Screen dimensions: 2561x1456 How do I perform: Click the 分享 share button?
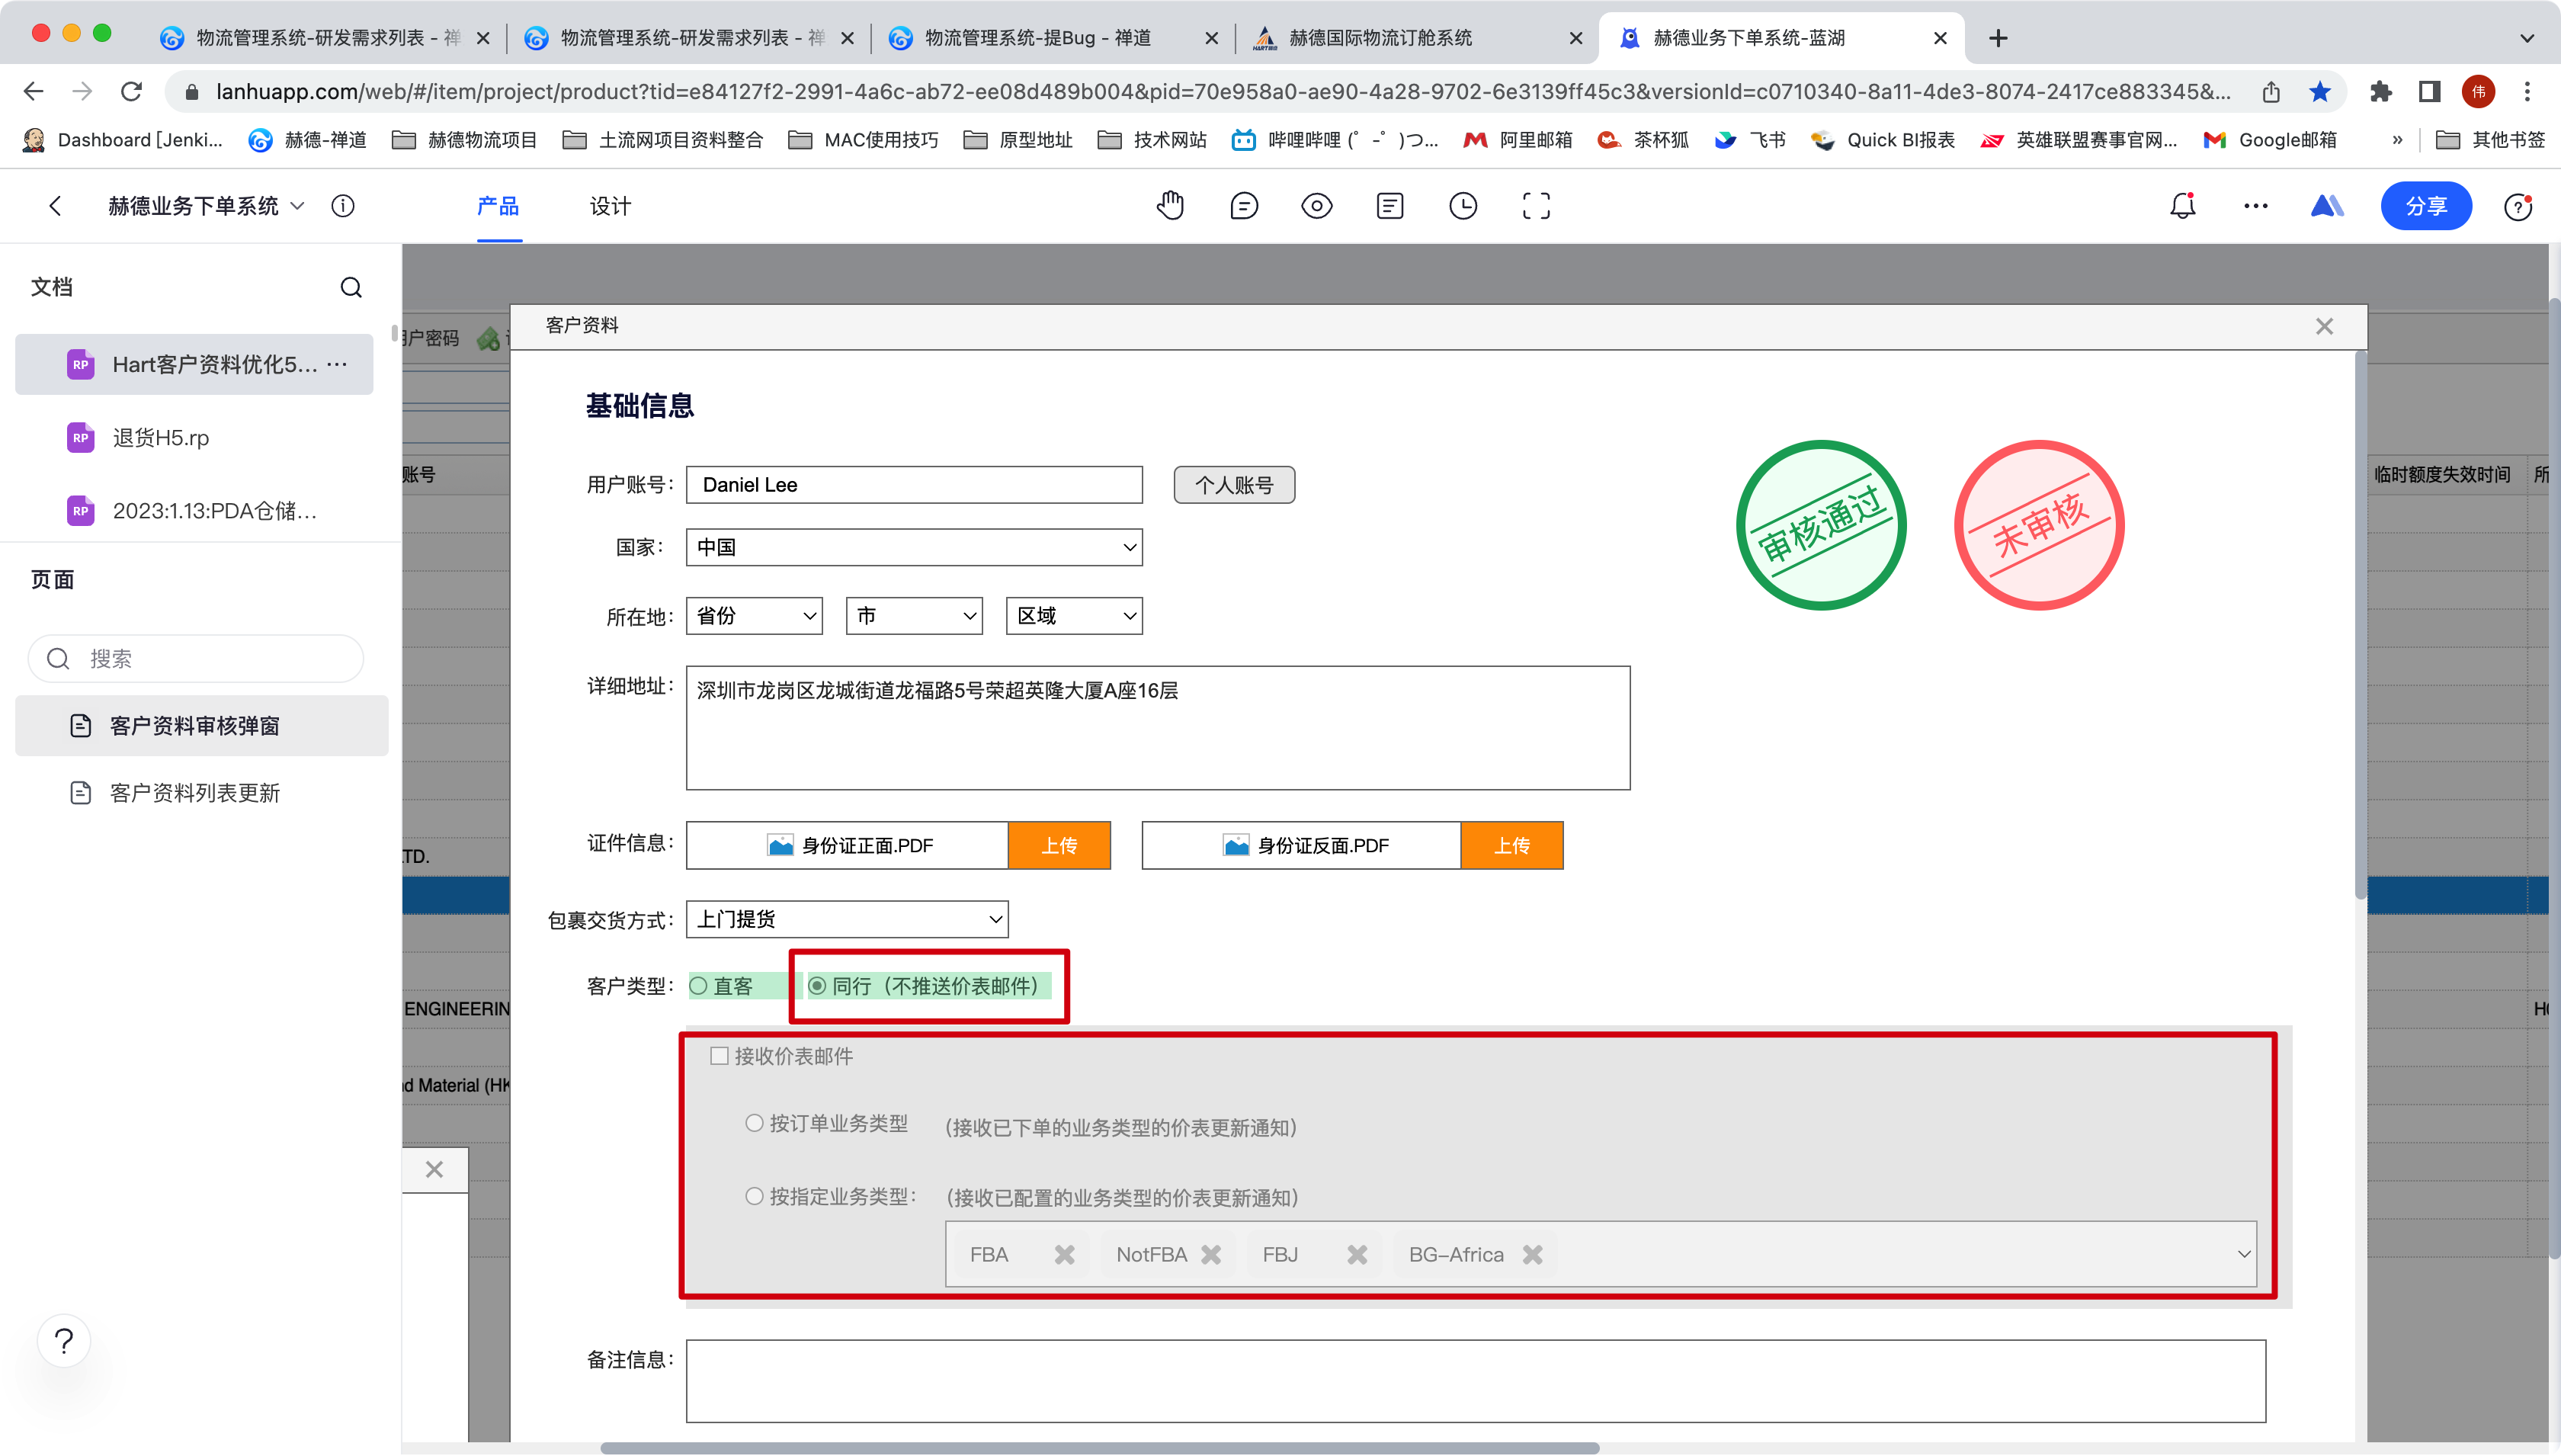(2427, 205)
